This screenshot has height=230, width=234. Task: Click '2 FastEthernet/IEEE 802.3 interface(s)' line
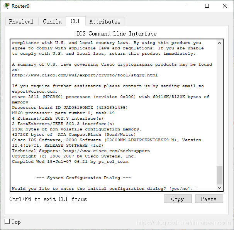click(63, 124)
